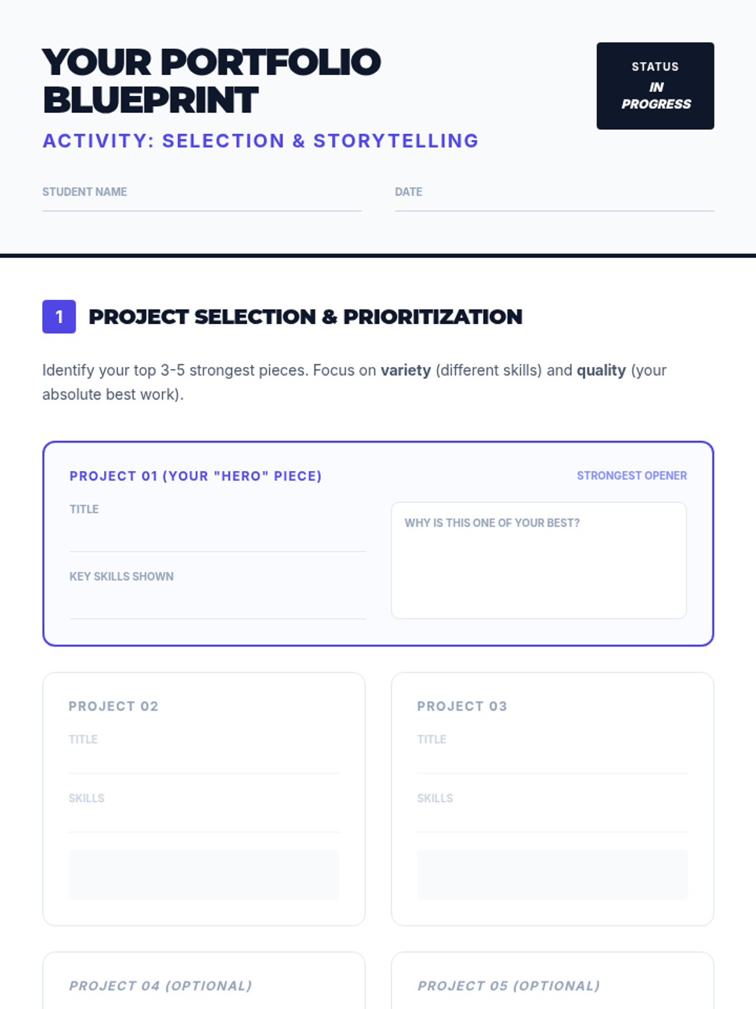
Task: Click the Date input line
Action: click(554, 198)
